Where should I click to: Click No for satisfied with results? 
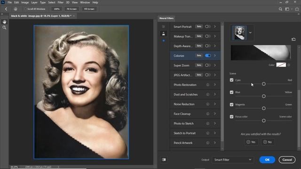[268, 142]
